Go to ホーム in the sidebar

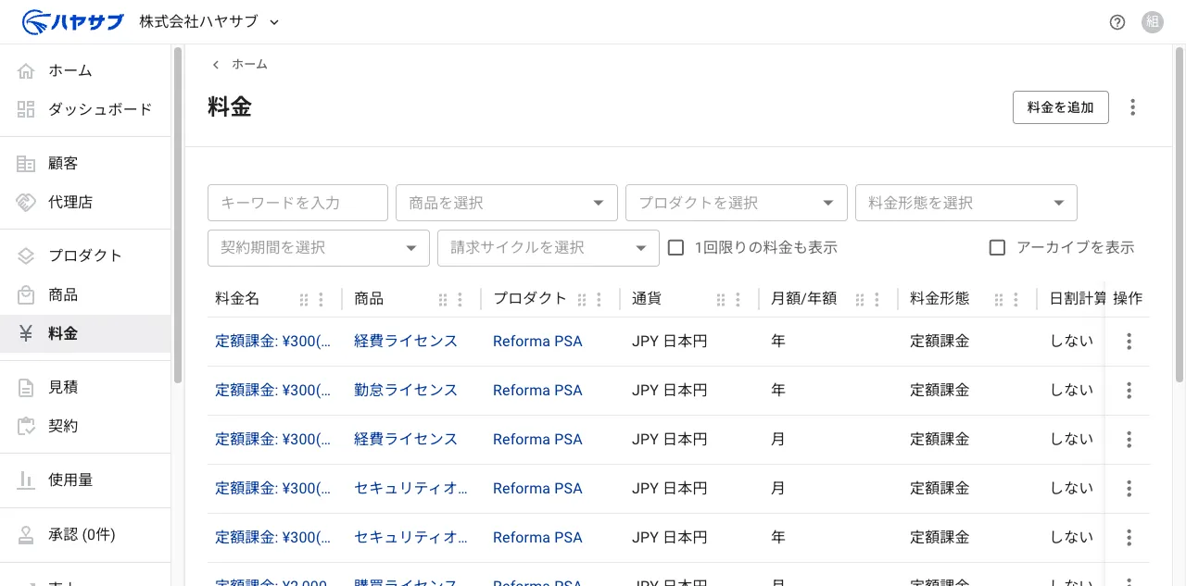pos(85,70)
